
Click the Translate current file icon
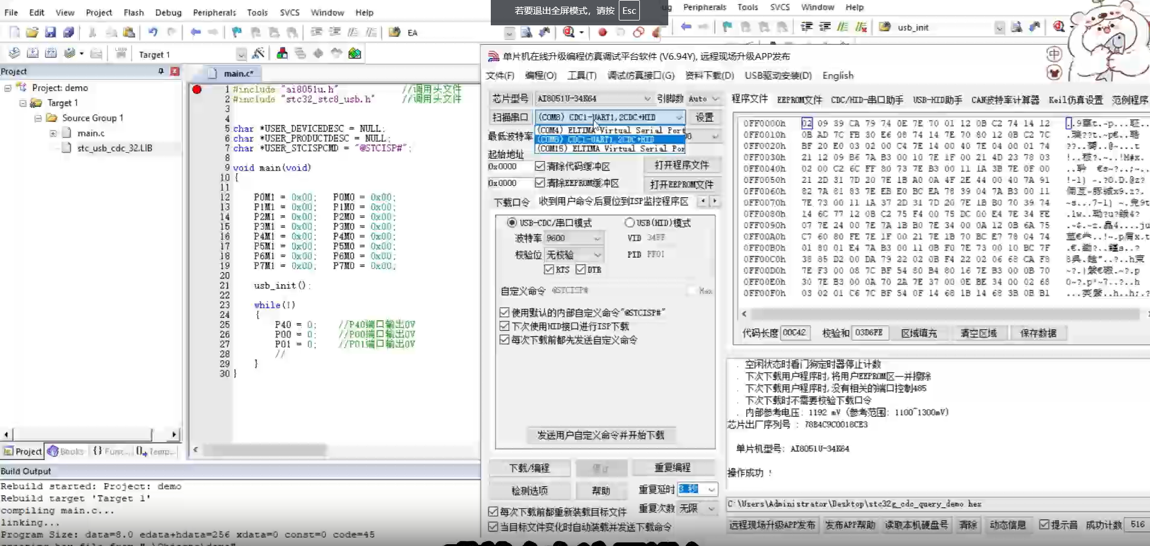(14, 53)
